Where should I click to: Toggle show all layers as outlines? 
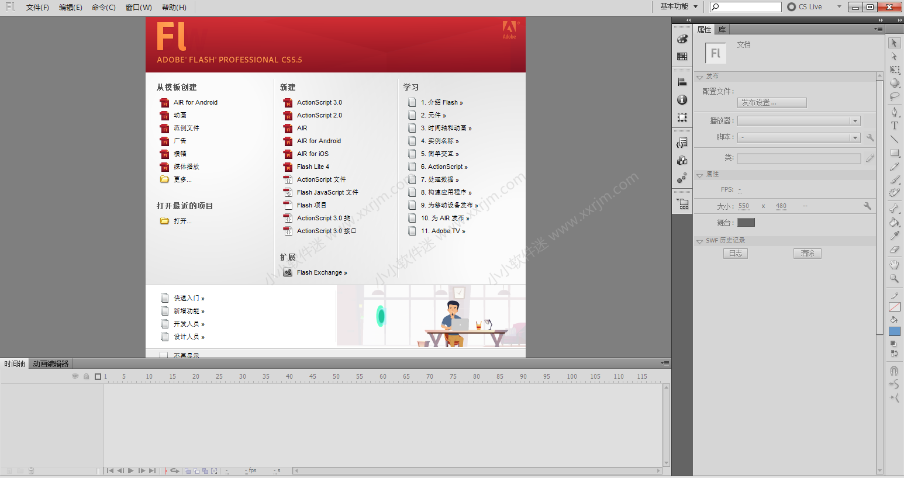[98, 376]
